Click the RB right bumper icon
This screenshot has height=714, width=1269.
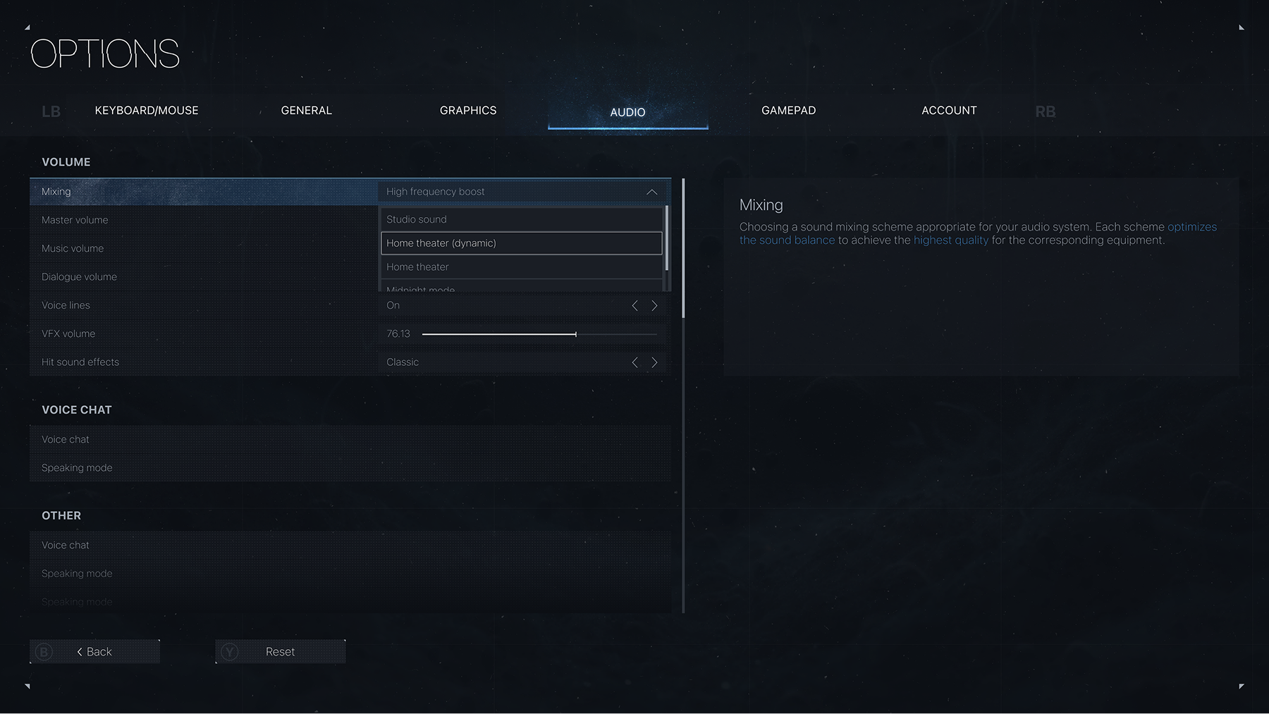(x=1046, y=111)
